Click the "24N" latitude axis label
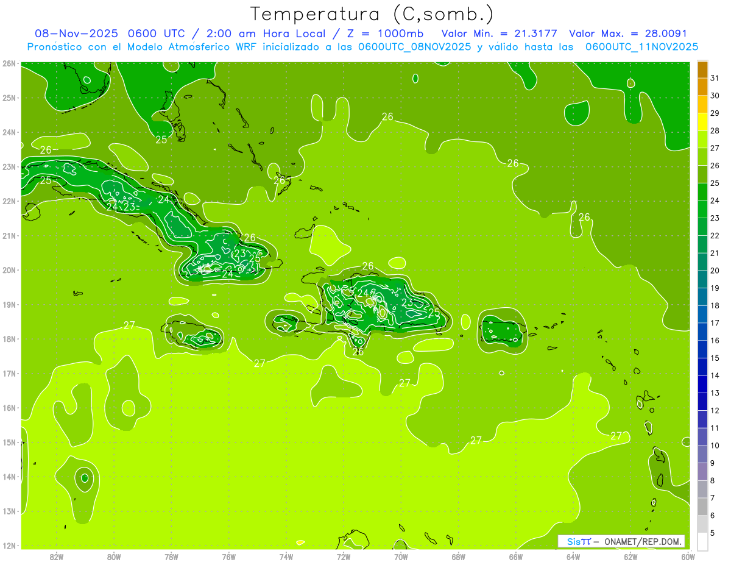 9,132
